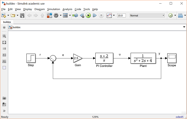Run the simulation with the green play button
The width and height of the screenshot is (187, 119).
88,15
